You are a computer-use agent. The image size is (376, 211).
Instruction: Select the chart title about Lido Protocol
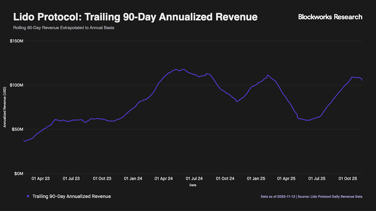coord(135,17)
